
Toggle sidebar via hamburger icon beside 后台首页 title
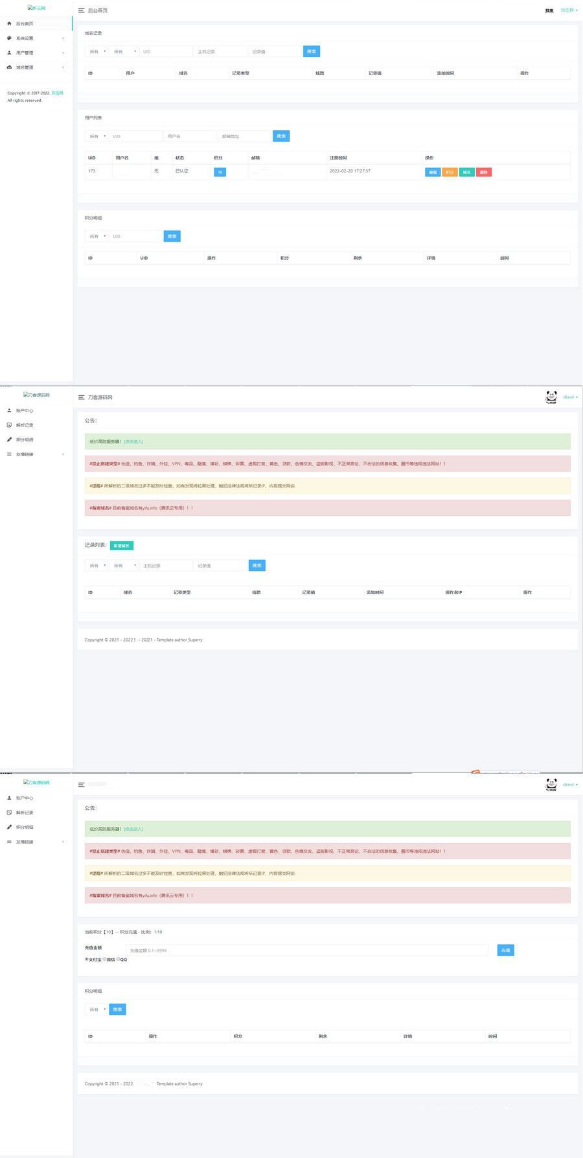[x=81, y=11]
